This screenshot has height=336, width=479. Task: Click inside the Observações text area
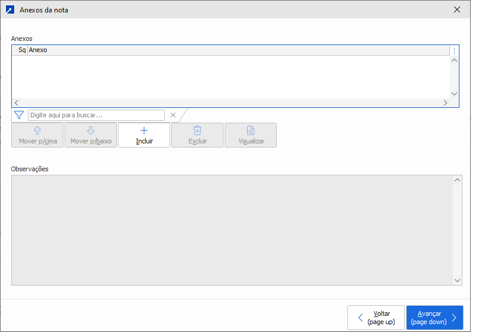pyautogui.click(x=231, y=230)
